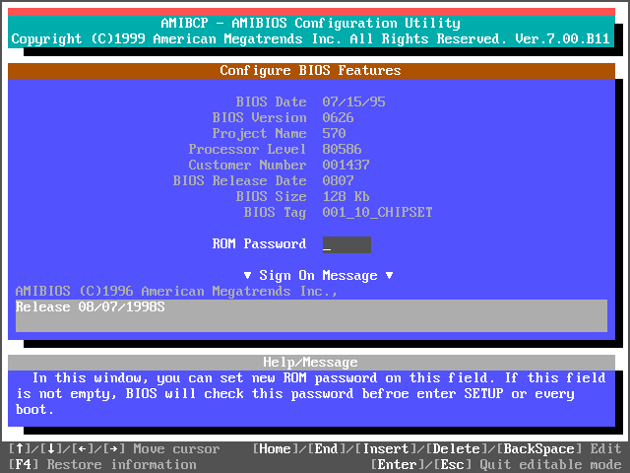
Task: Click the 'AMIBIOS (C)1996 American Megatrends Inc.,' line
Action: (176, 292)
